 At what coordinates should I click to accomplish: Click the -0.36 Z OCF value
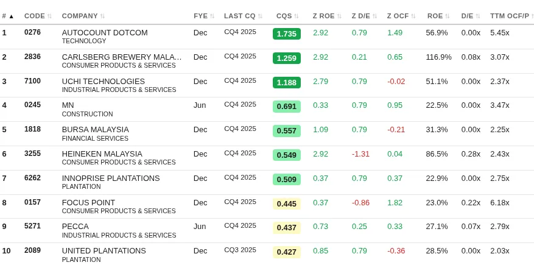[396, 251]
